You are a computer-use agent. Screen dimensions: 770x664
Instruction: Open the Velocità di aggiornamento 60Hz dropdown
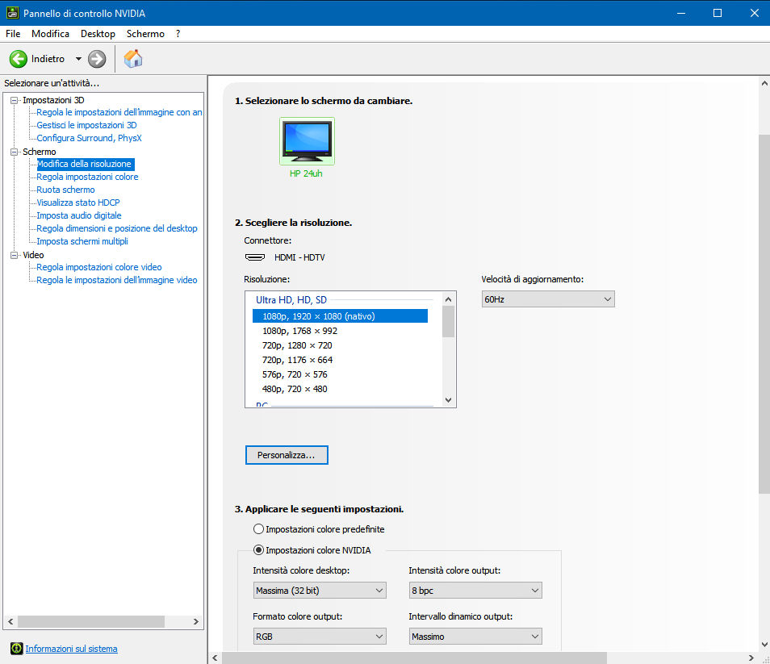548,299
